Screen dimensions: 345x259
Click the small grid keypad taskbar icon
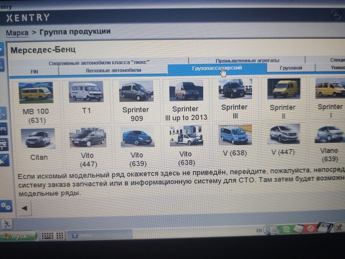(x=60, y=236)
